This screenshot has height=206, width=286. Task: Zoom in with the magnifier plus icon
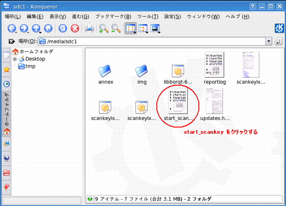[x=104, y=29]
